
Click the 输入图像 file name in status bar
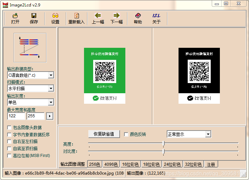[69, 173]
